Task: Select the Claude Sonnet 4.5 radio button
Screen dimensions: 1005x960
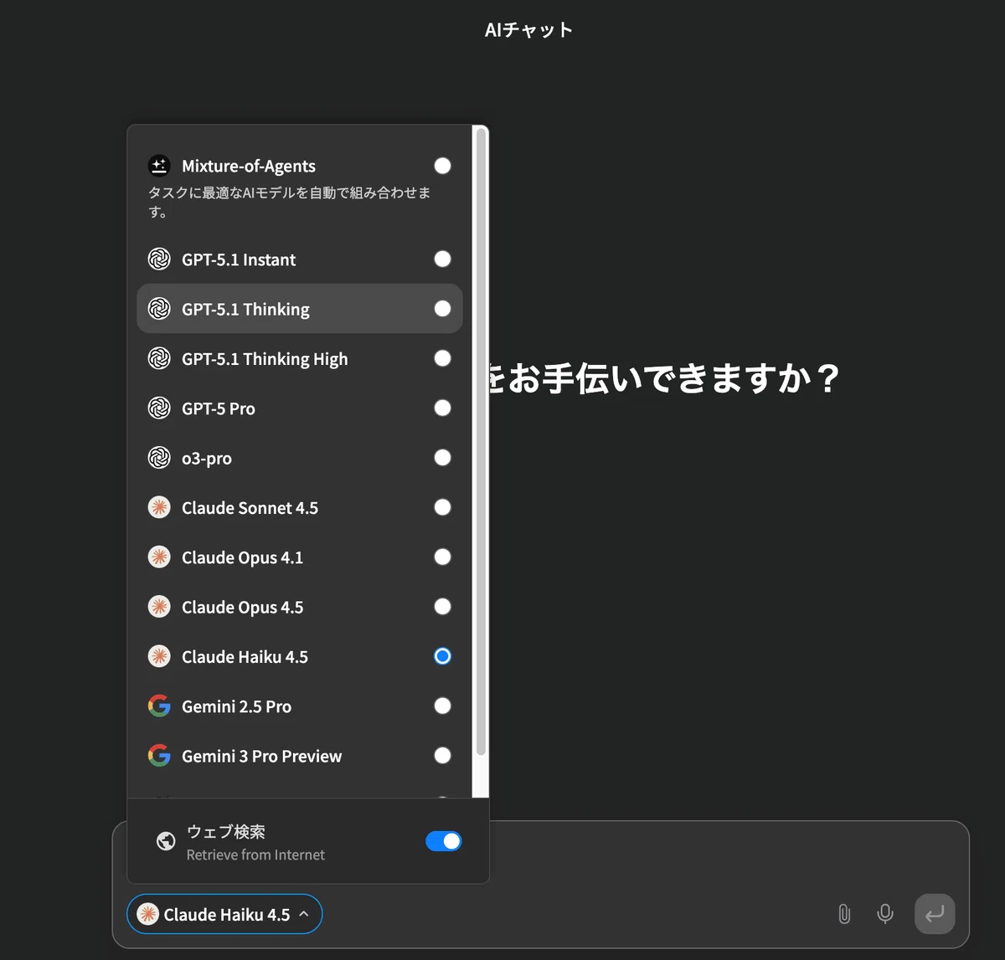Action: (x=442, y=507)
